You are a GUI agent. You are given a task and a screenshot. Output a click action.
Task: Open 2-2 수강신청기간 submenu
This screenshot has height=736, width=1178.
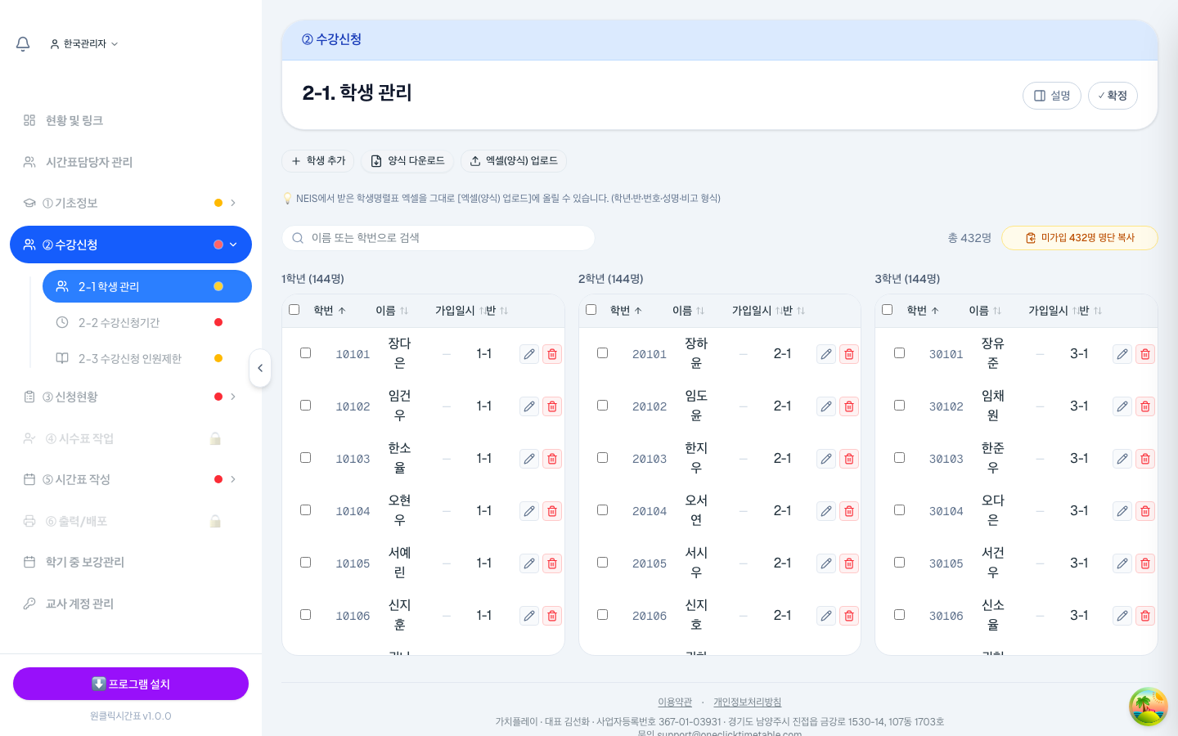(147, 322)
